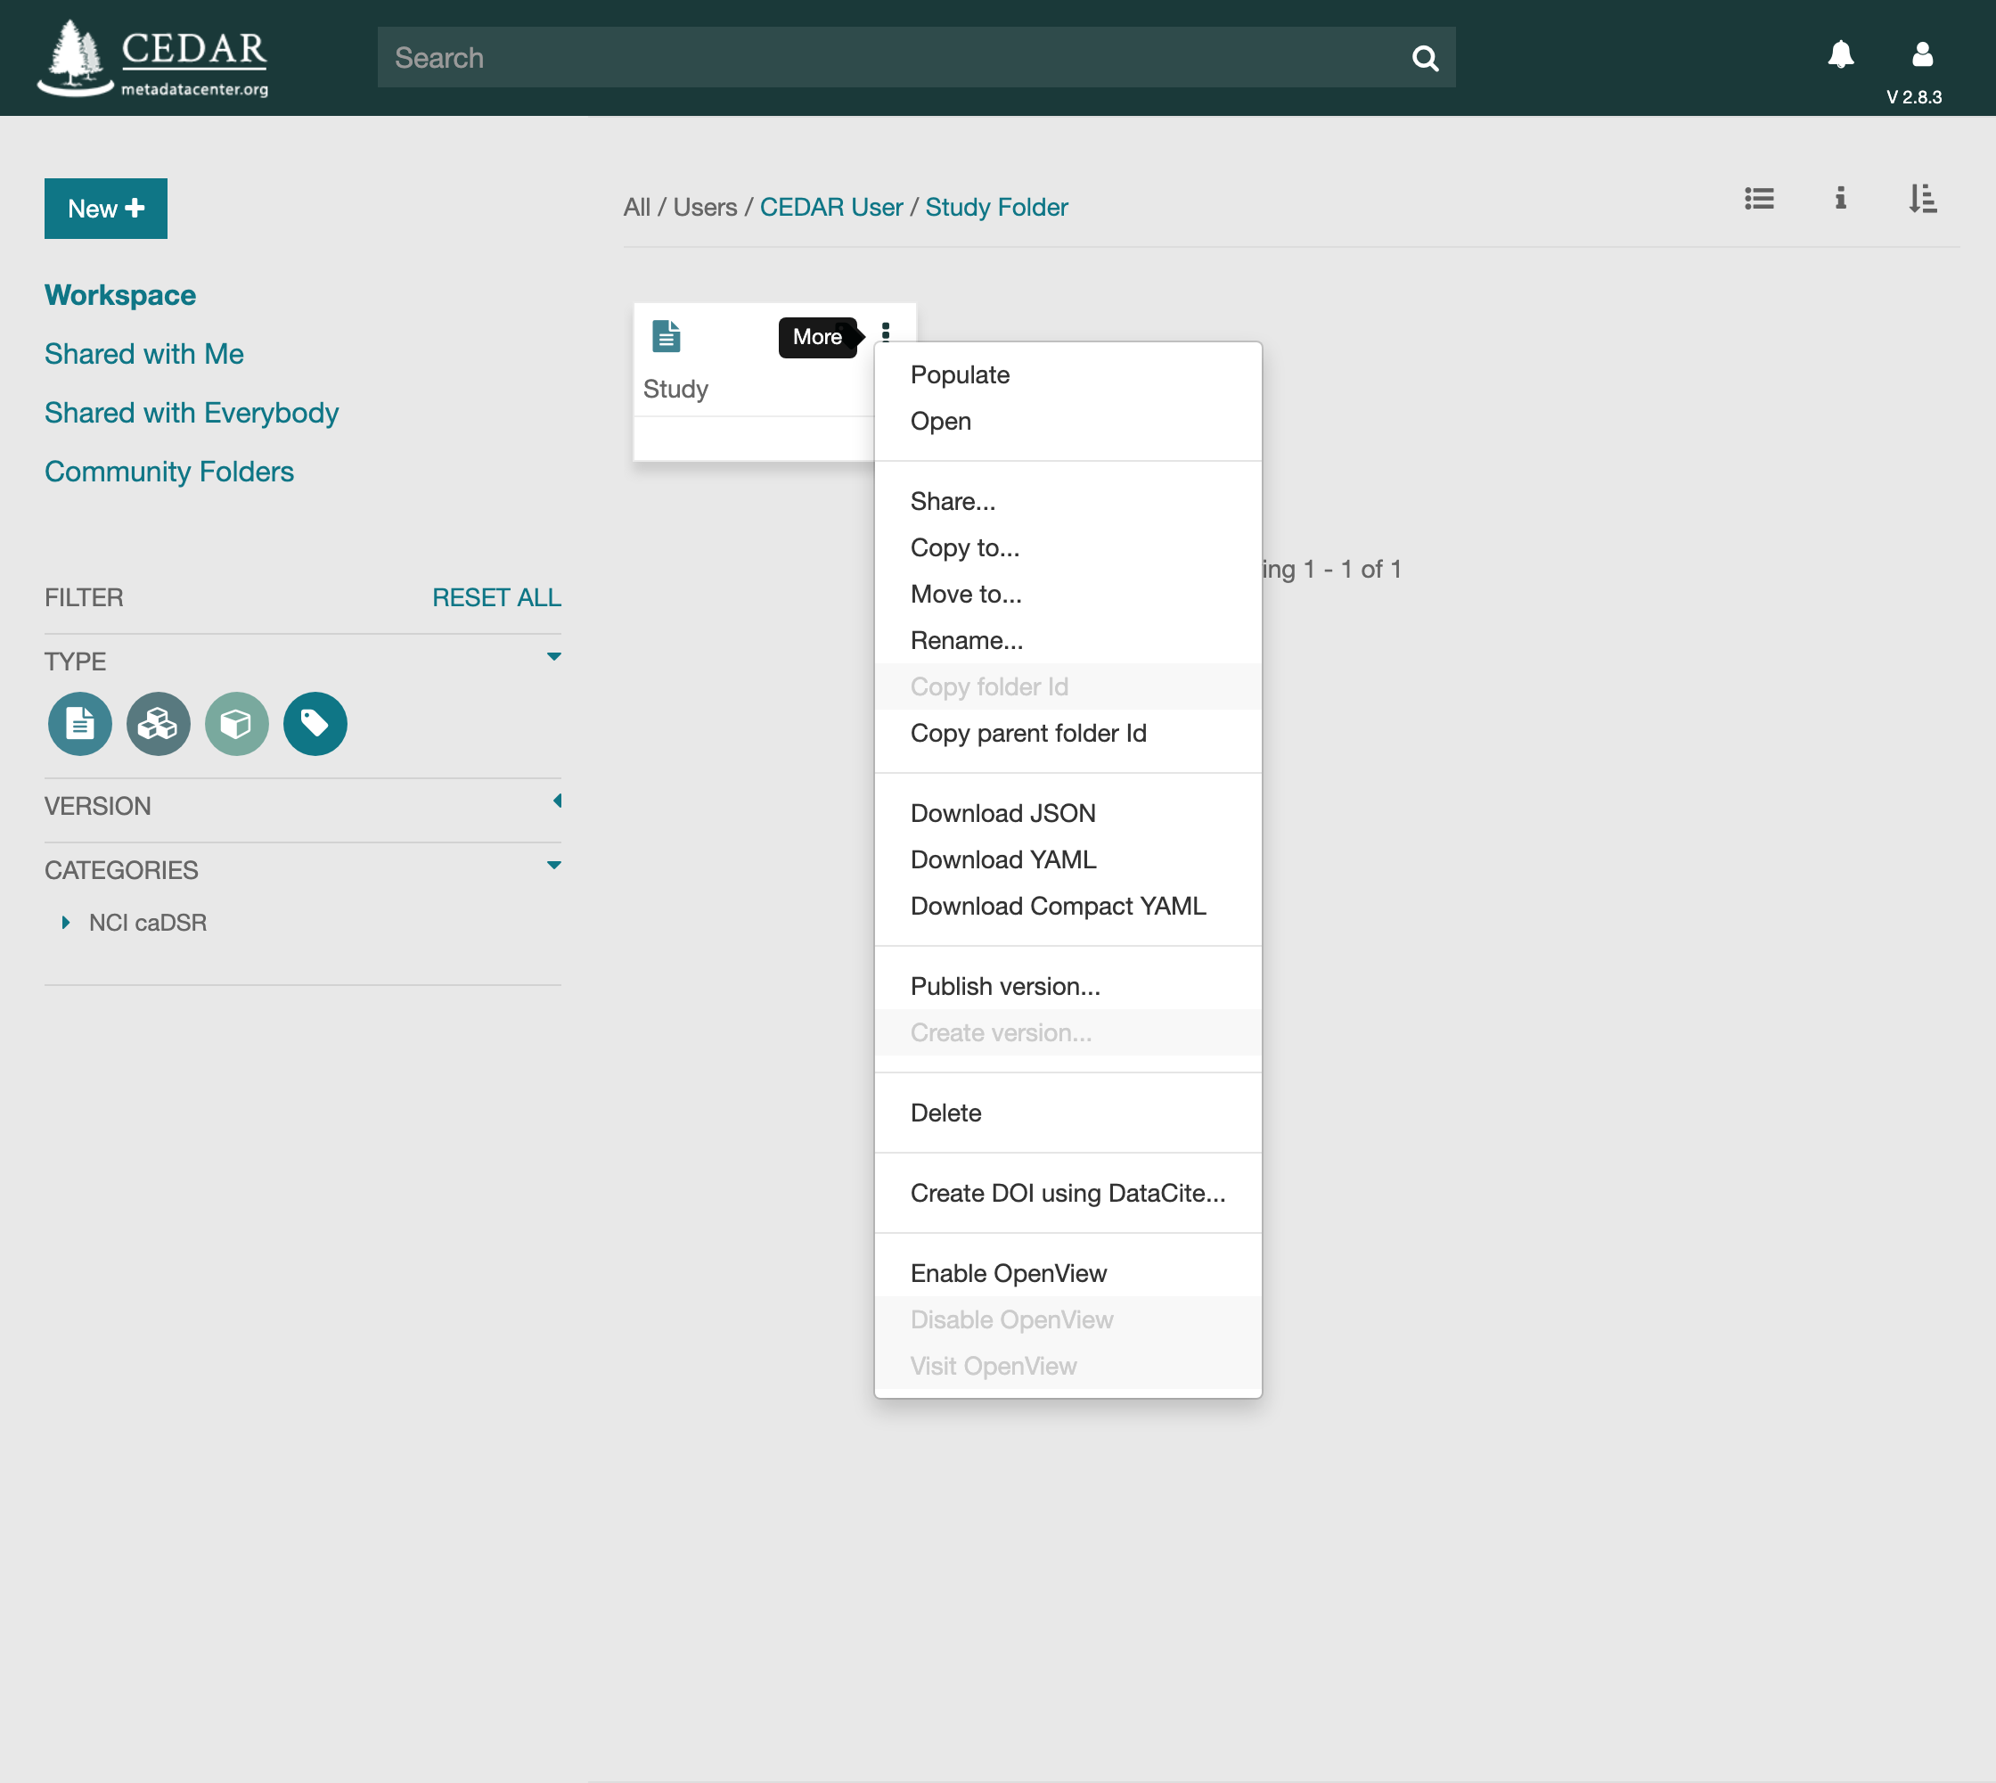Toggle the element type filter

point(158,724)
